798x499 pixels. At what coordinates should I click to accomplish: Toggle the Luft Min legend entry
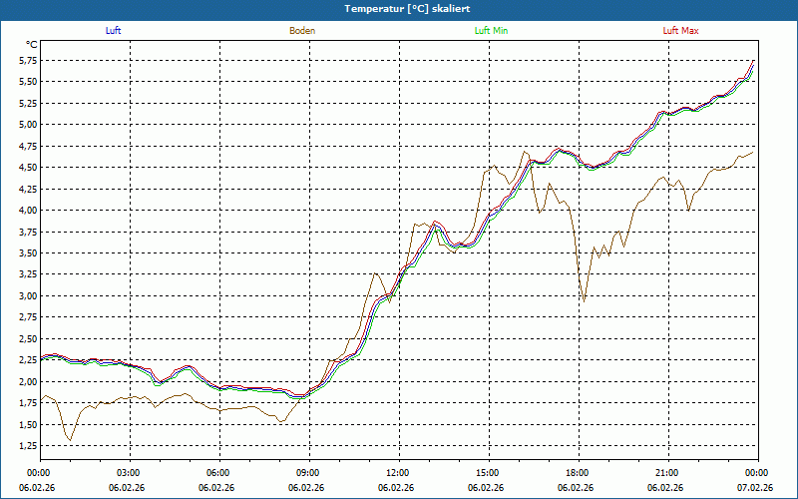coord(491,31)
